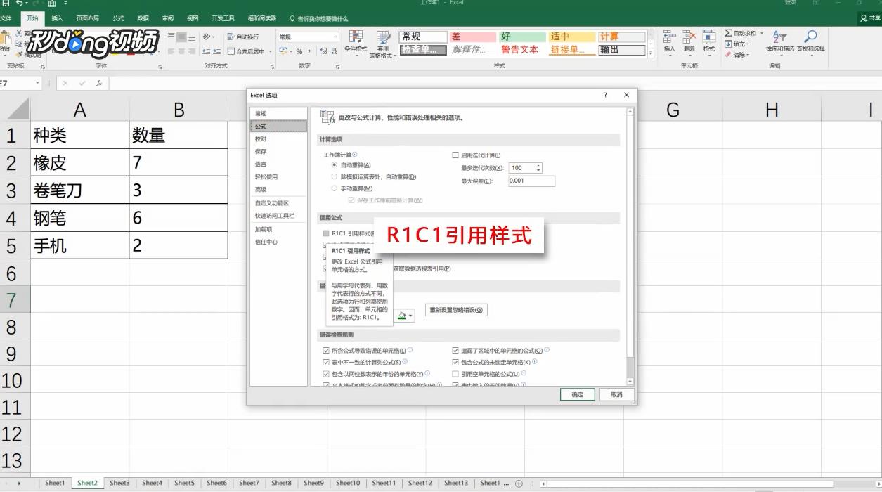Click Merge & Center (合并后居中) icon
This screenshot has width=882, height=492.
pyautogui.click(x=231, y=51)
